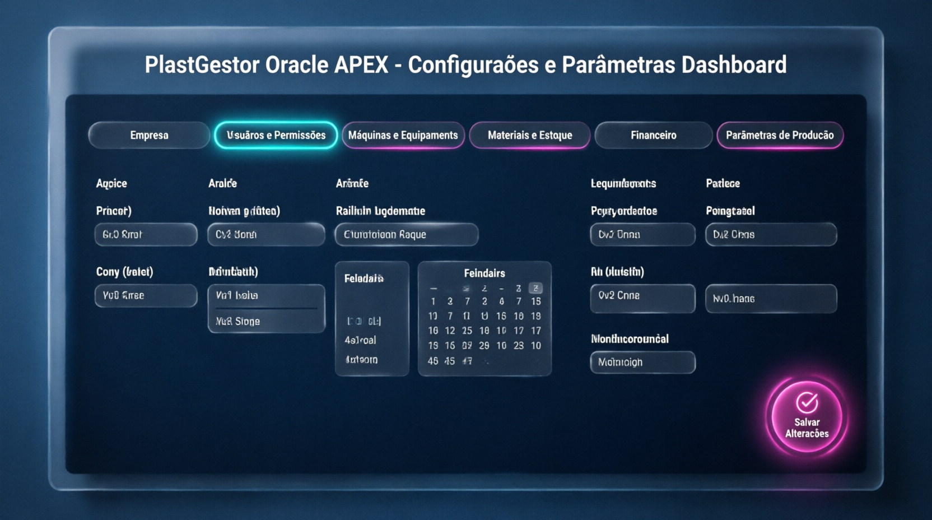The width and height of the screenshot is (932, 520).
Task: Pick day 25 in the Feindairs calendar
Action: point(467,331)
